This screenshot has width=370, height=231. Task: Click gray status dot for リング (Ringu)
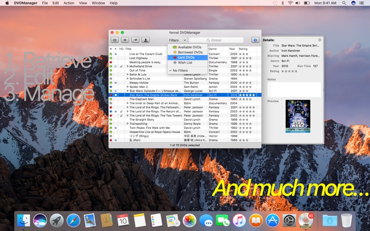point(111,136)
